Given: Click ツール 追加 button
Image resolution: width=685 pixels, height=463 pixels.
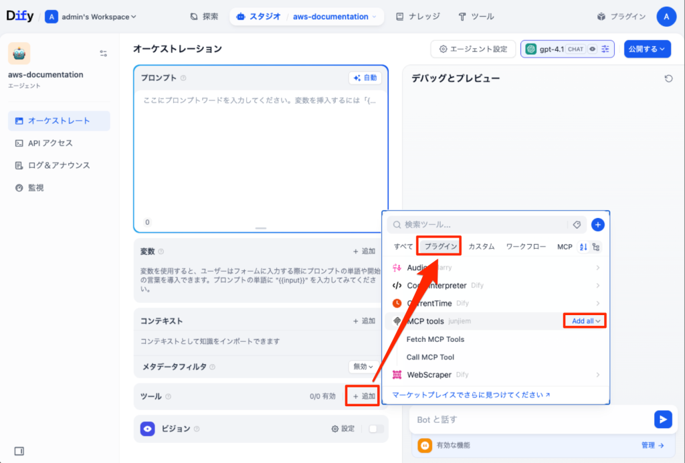Looking at the screenshot, I should click(x=364, y=396).
